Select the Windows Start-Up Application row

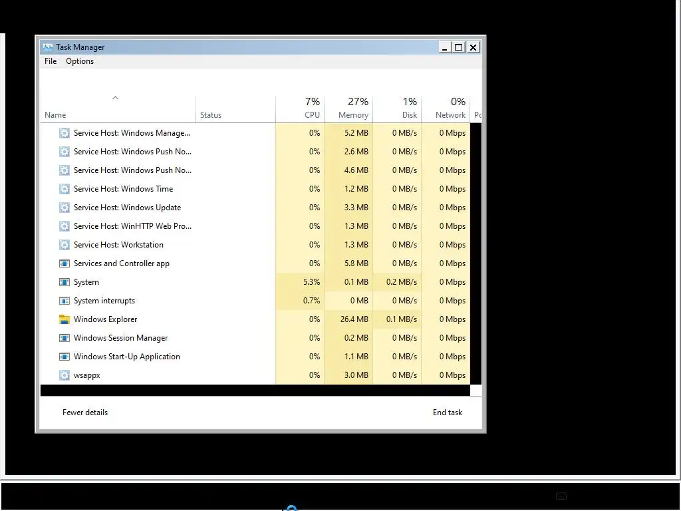point(255,357)
